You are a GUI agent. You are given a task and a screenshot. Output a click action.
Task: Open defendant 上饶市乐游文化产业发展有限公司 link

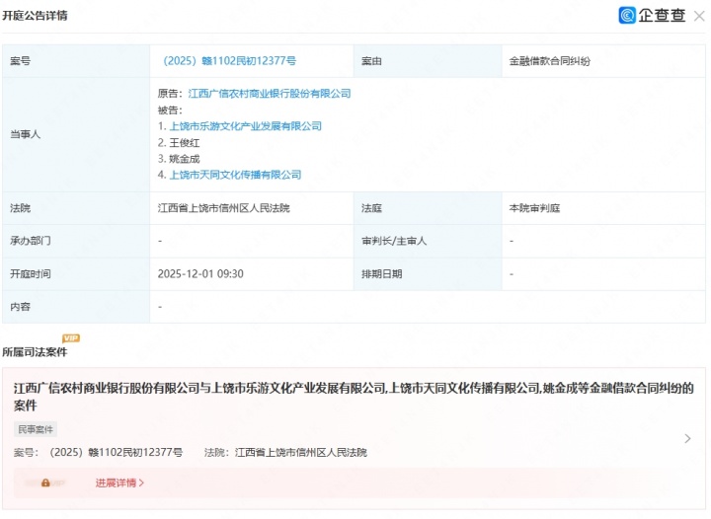pos(245,126)
